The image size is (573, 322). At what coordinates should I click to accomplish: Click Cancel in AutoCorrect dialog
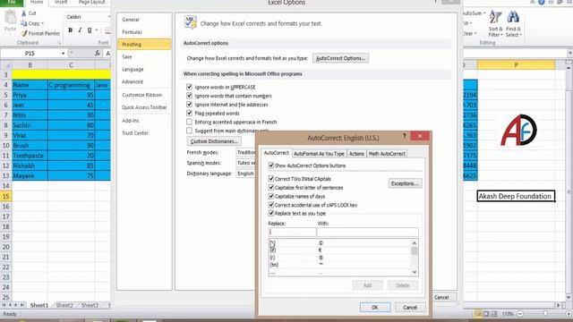point(410,308)
